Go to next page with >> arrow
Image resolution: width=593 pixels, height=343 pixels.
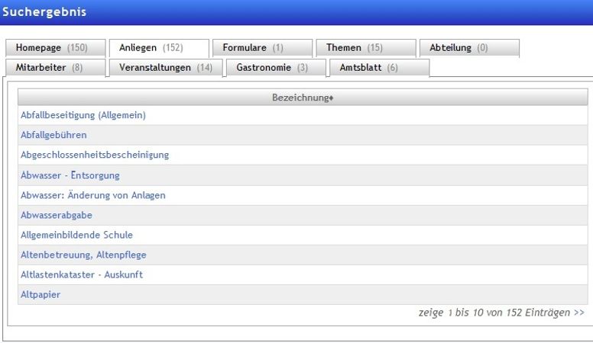tap(578, 313)
